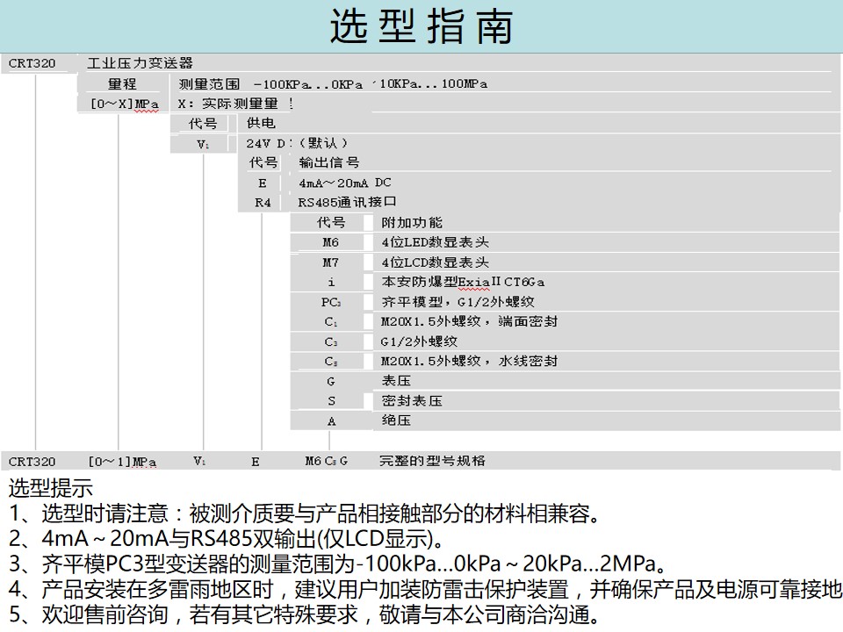Click the 输出信号 header label
This screenshot has width=843, height=632.
(328, 162)
